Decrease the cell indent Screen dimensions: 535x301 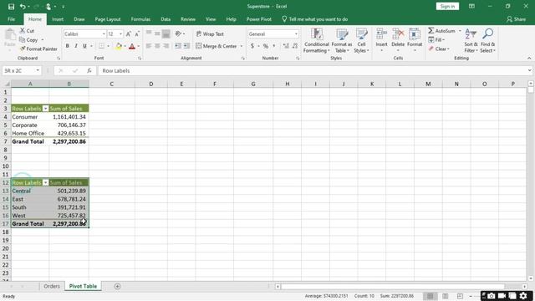[x=178, y=46]
